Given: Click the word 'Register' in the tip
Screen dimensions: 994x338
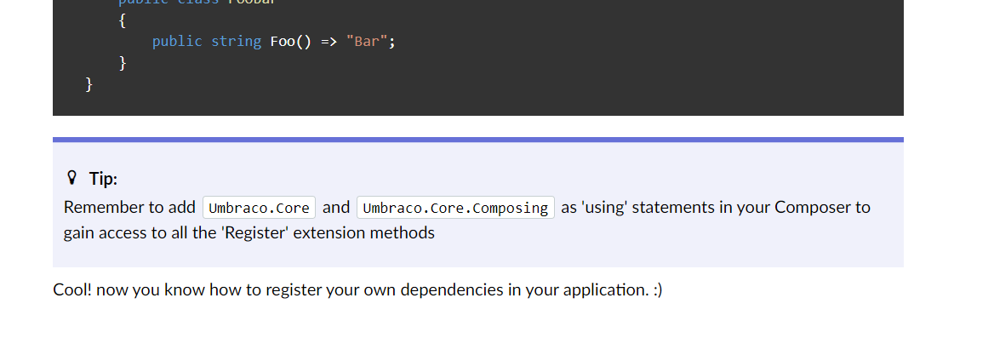Looking at the screenshot, I should [x=254, y=232].
